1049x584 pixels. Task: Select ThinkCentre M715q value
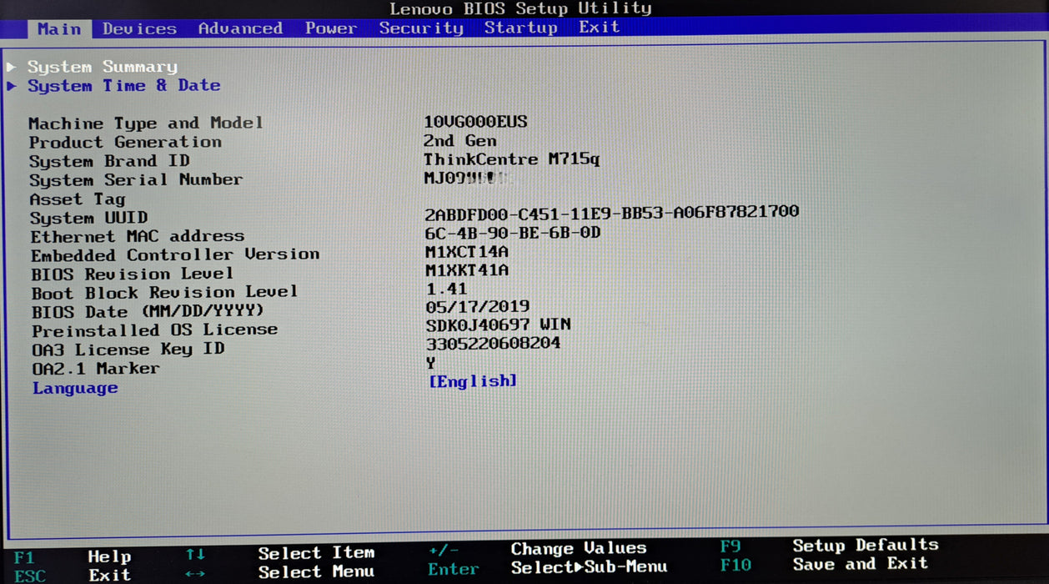pos(511,159)
